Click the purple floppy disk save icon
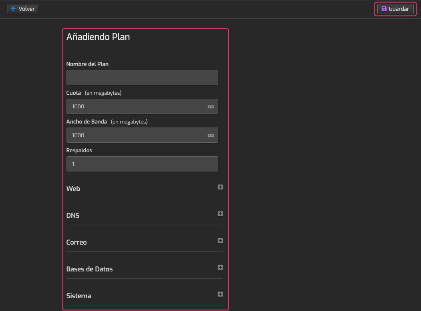Image resolution: width=421 pixels, height=311 pixels. (x=384, y=9)
